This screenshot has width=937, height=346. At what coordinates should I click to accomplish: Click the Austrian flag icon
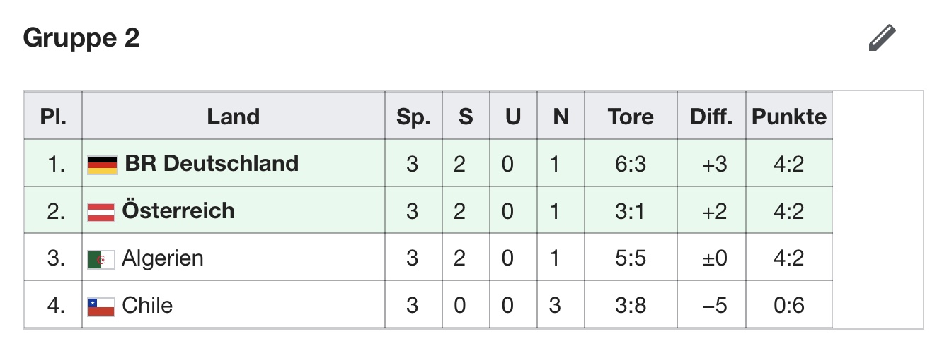(x=101, y=212)
